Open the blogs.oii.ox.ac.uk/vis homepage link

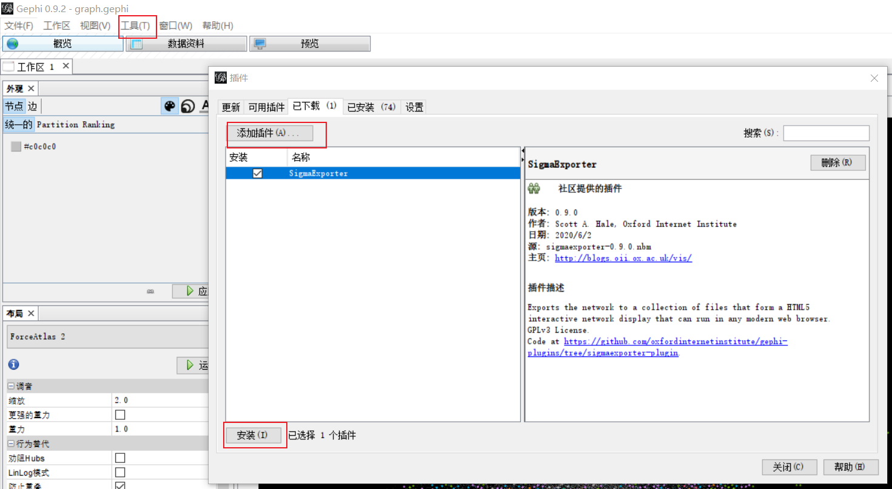point(623,258)
